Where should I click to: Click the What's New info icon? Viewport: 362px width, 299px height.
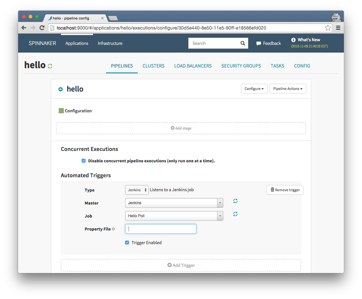pos(293,40)
